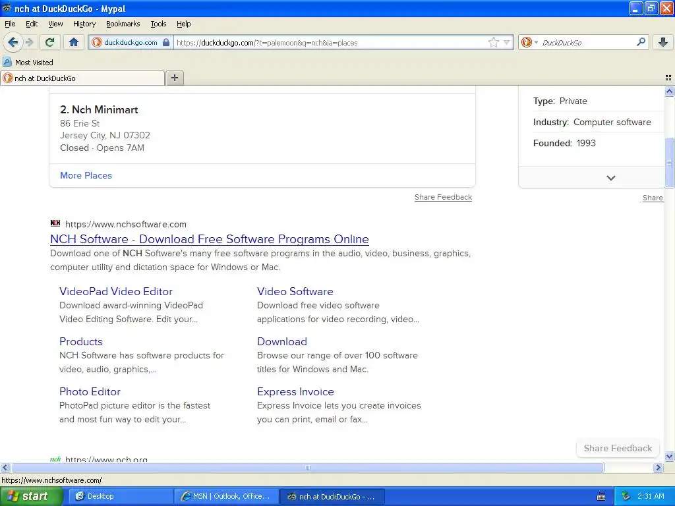
Task: Go back with the Back arrow button
Action: [x=13, y=42]
